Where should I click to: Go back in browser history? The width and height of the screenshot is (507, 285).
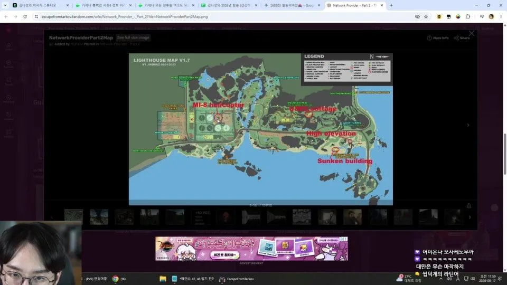6,16
